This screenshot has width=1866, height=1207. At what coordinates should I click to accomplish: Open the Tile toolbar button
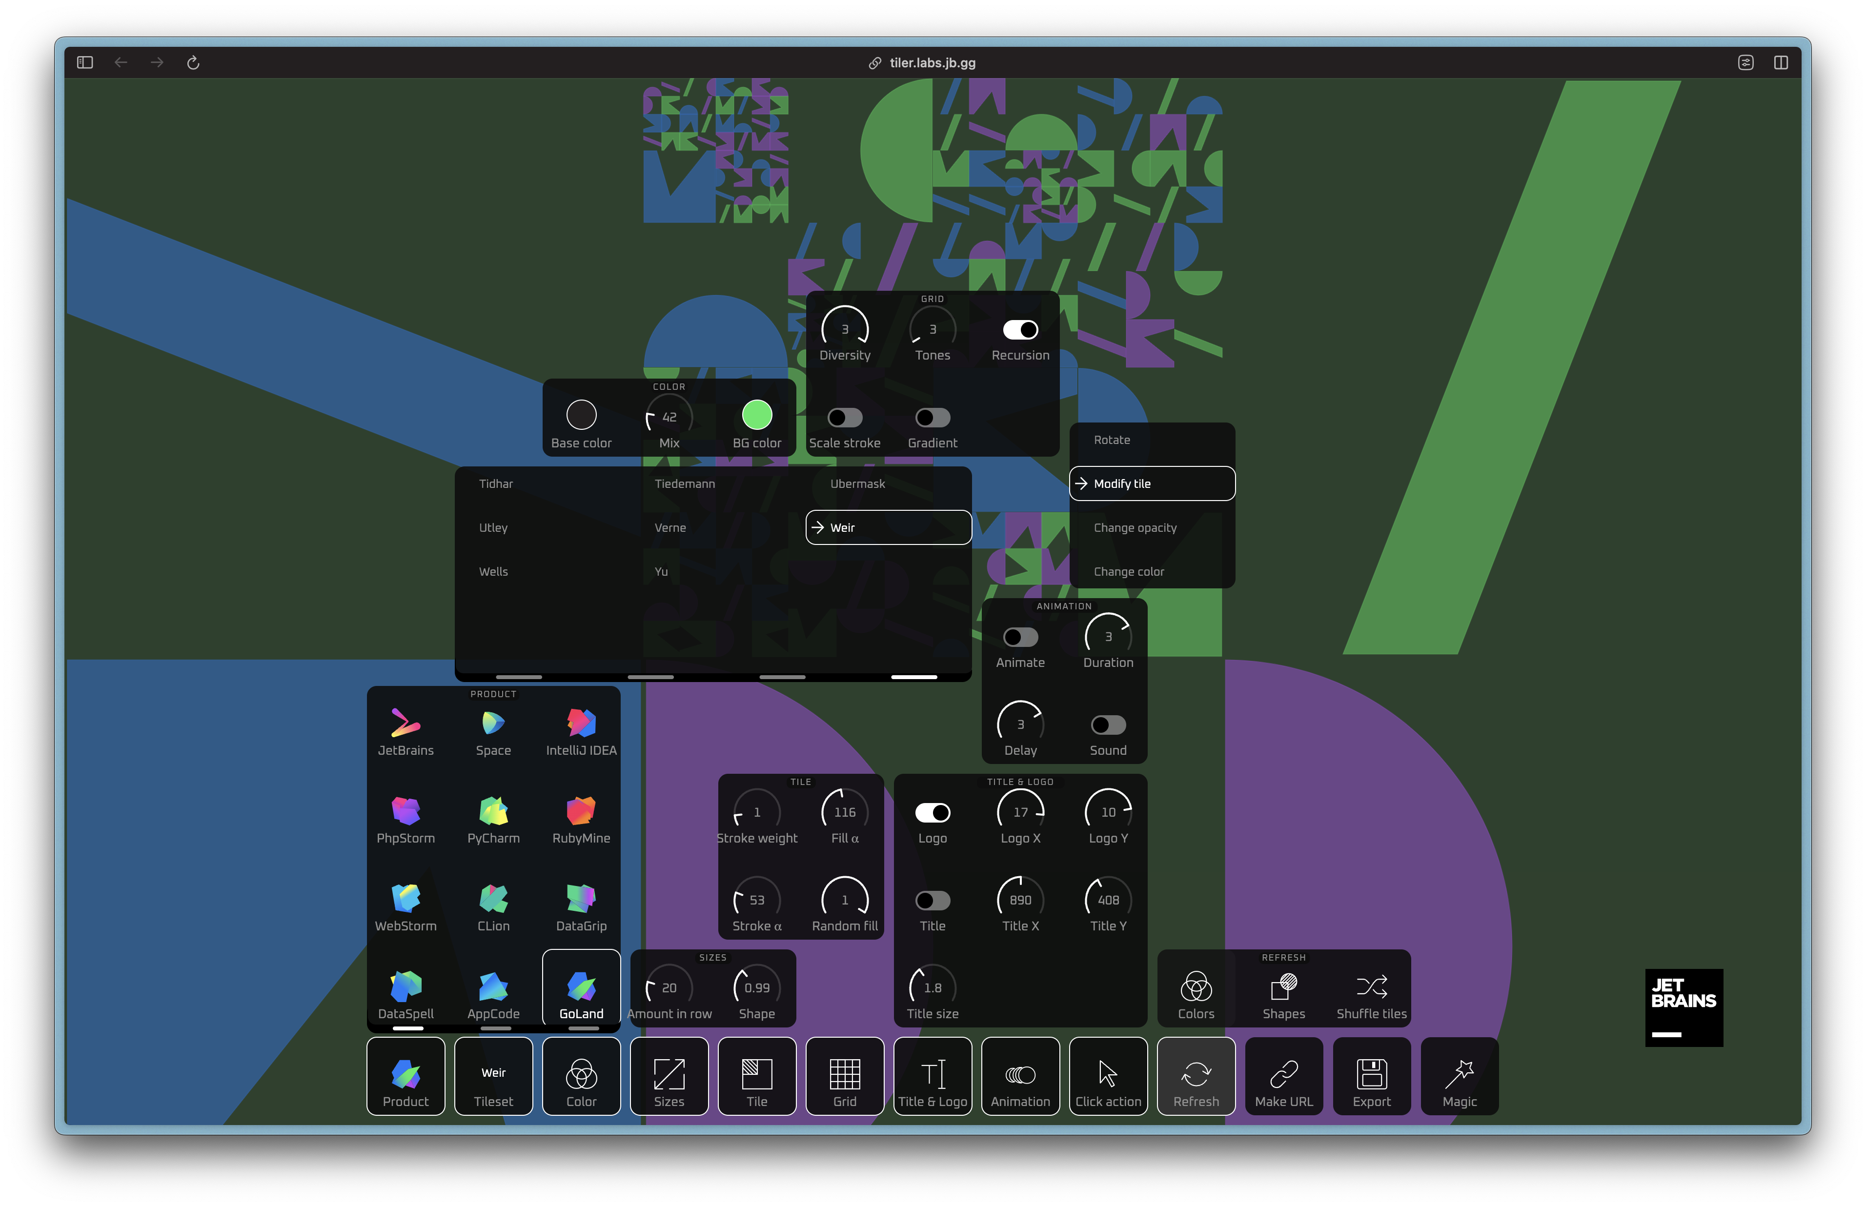pyautogui.click(x=756, y=1076)
